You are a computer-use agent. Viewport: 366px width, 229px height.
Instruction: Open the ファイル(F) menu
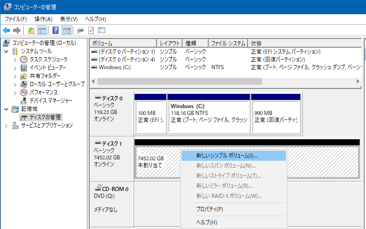[16, 19]
